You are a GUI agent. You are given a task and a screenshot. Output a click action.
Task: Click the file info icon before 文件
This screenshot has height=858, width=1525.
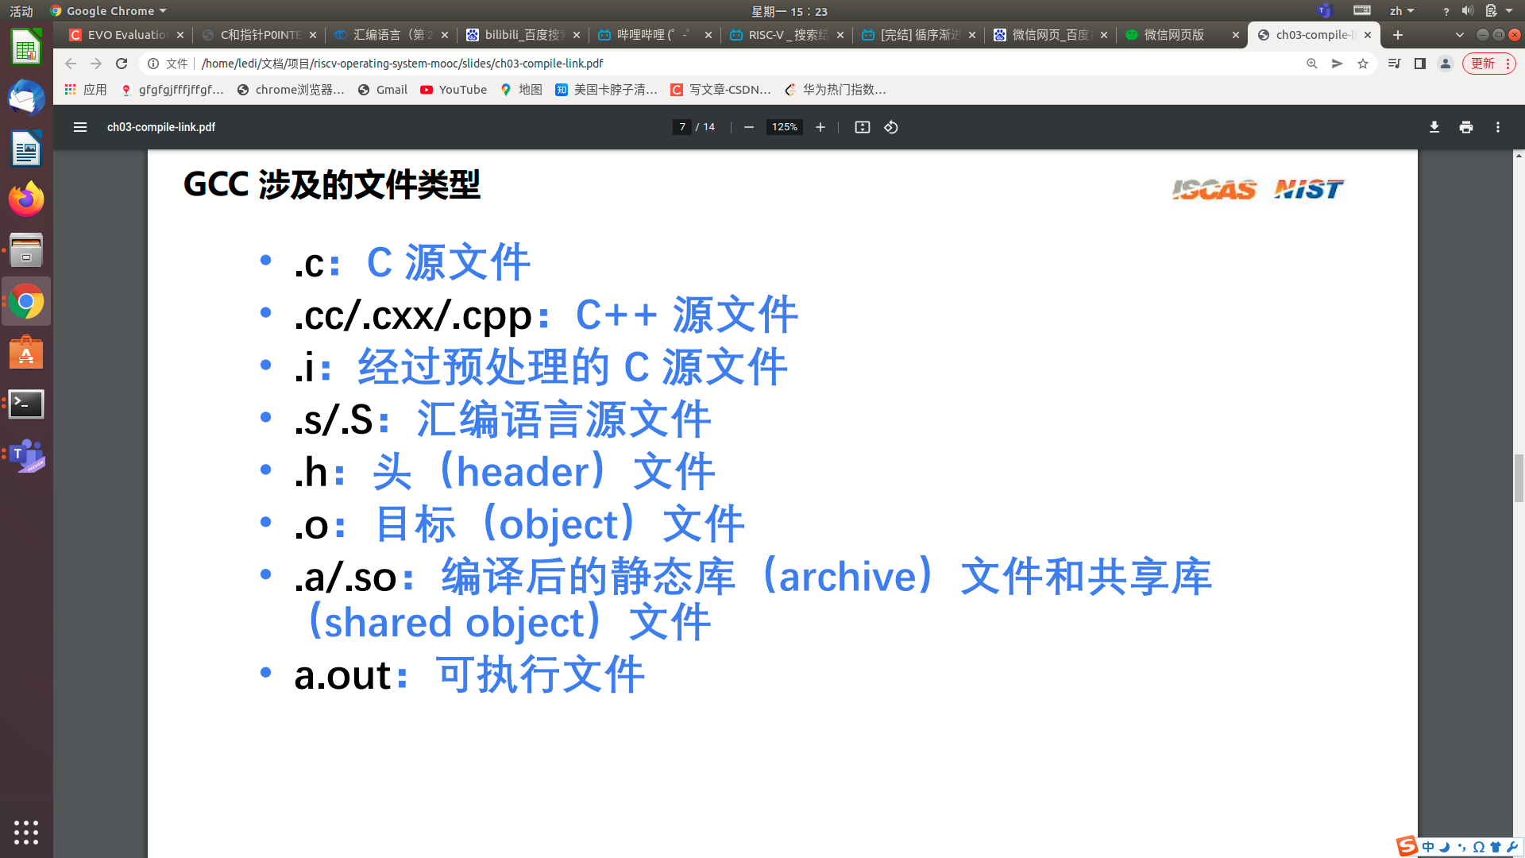pos(153,64)
